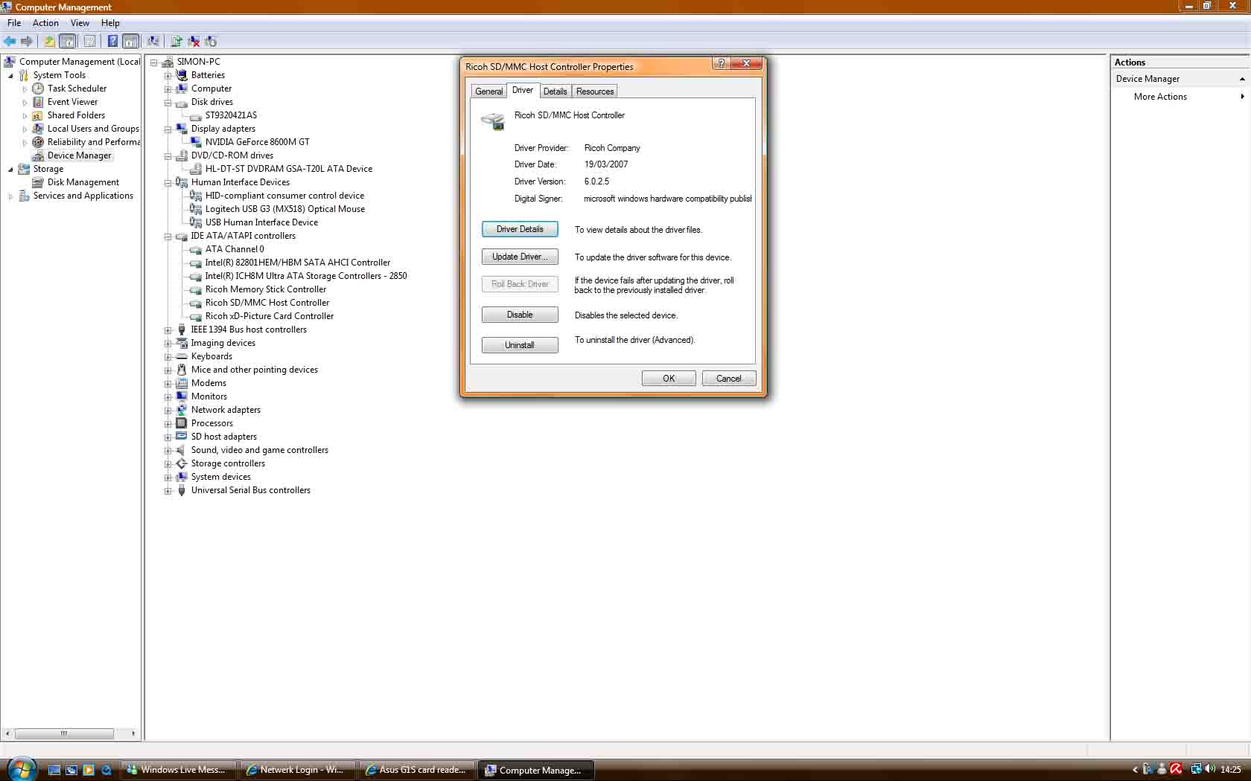
Task: Collapse the Human Interface Devices category
Action: pyautogui.click(x=168, y=183)
